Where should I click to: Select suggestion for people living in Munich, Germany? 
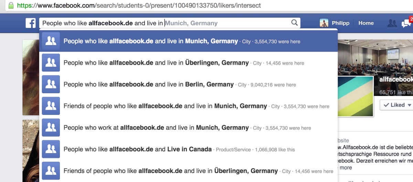click(150, 41)
